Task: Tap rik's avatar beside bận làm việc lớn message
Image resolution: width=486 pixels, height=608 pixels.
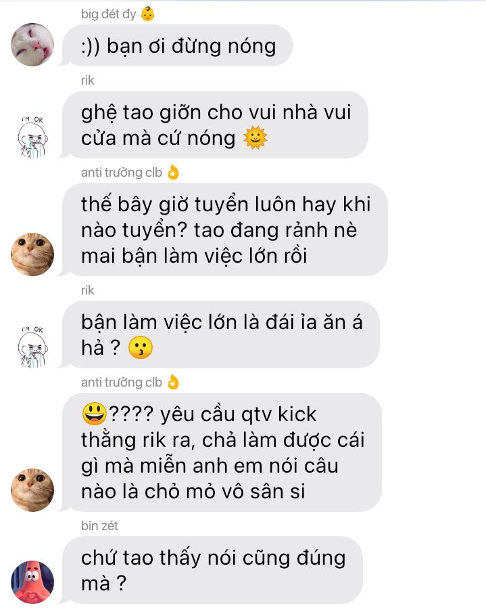Action: [32, 347]
